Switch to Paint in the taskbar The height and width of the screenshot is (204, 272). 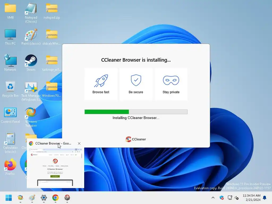pos(32,198)
